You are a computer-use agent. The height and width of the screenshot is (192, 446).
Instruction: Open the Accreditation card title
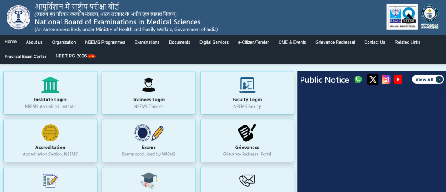[x=51, y=147]
